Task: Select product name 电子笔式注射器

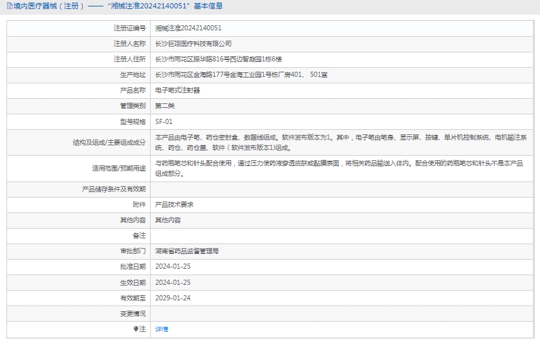Action: 178,90
